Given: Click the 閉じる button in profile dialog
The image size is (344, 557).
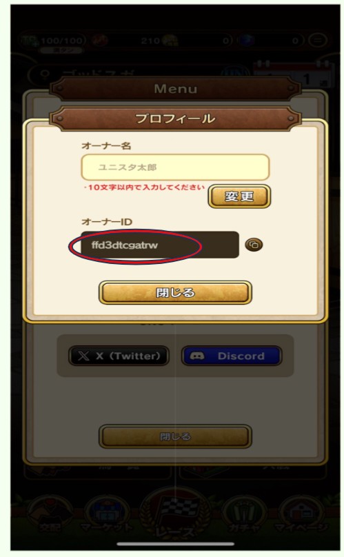Looking at the screenshot, I should 175,292.
